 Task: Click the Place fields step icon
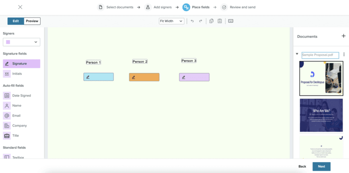(186, 7)
